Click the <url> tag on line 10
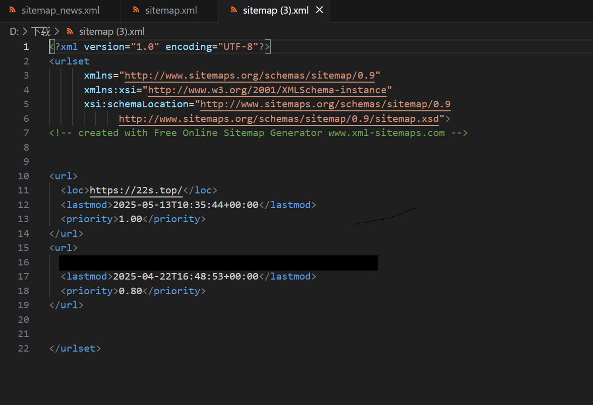Image resolution: width=593 pixels, height=405 pixels. [x=63, y=176]
